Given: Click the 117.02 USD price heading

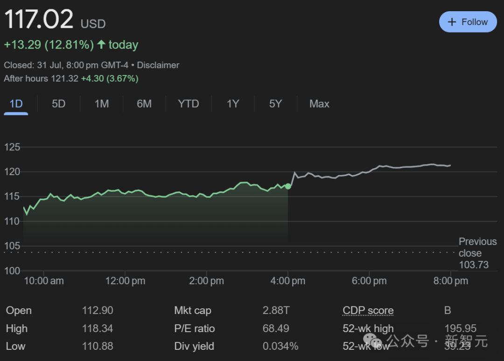Looking at the screenshot, I should coord(39,20).
